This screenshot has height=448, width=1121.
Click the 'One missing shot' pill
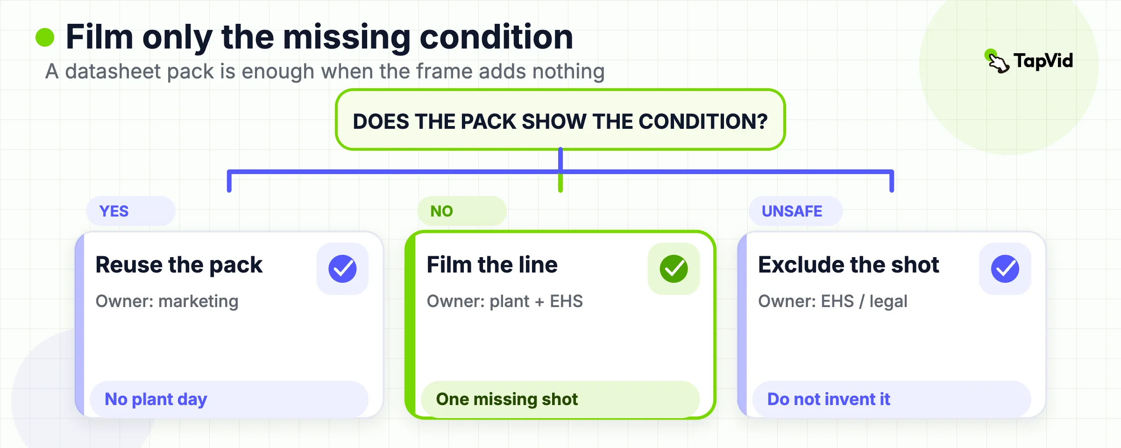[x=560, y=399]
